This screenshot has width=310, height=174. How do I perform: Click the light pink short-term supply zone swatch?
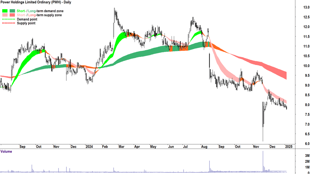(x=5, y=15)
